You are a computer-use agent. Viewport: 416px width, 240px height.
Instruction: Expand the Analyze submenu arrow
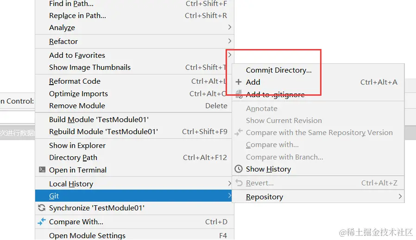pyautogui.click(x=230, y=27)
